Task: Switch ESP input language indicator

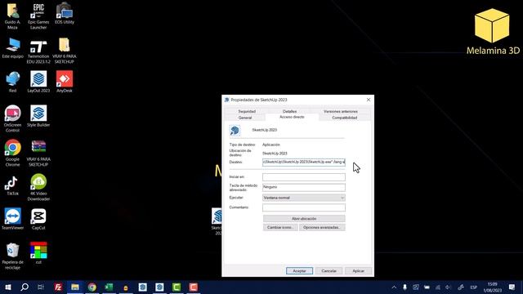Action: pyautogui.click(x=474, y=287)
